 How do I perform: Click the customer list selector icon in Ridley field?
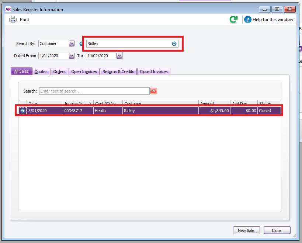coord(174,44)
